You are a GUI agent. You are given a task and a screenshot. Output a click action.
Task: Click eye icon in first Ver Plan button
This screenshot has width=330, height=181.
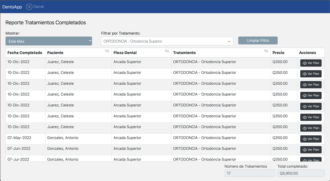305,63
